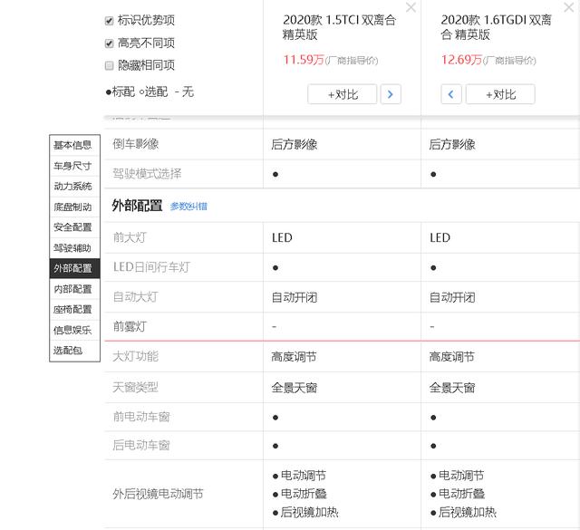Click the LED日间行车灯 row label
Screen dimensions: 580x530
(x=151, y=267)
